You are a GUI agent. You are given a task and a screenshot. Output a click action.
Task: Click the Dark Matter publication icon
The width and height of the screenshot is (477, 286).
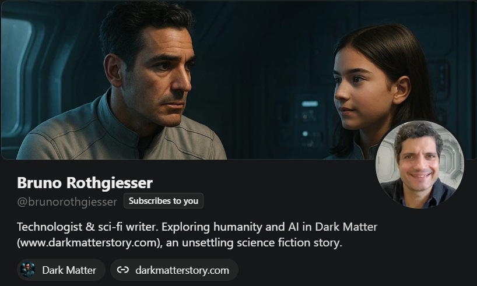[27, 270]
